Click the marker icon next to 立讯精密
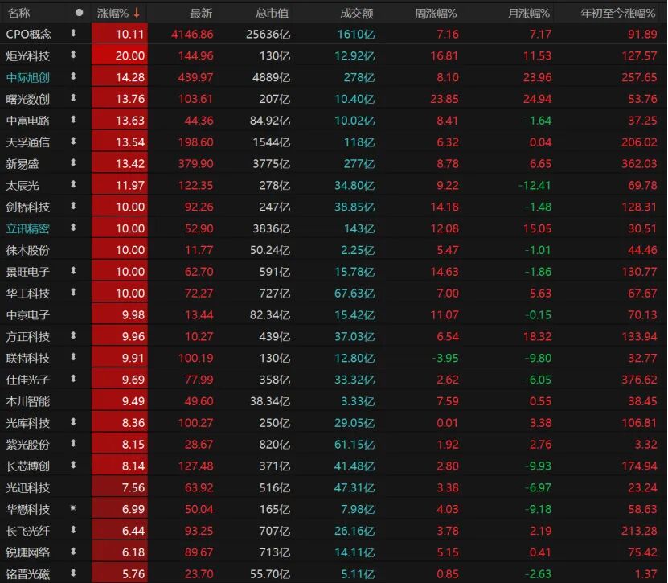Screen dimensions: 668x583 74,228
